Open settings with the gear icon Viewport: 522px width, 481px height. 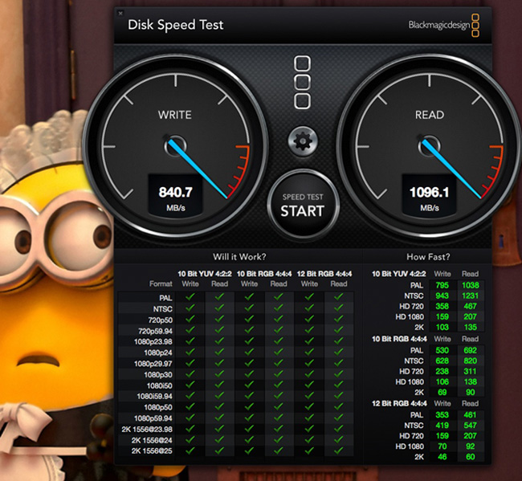tap(303, 141)
